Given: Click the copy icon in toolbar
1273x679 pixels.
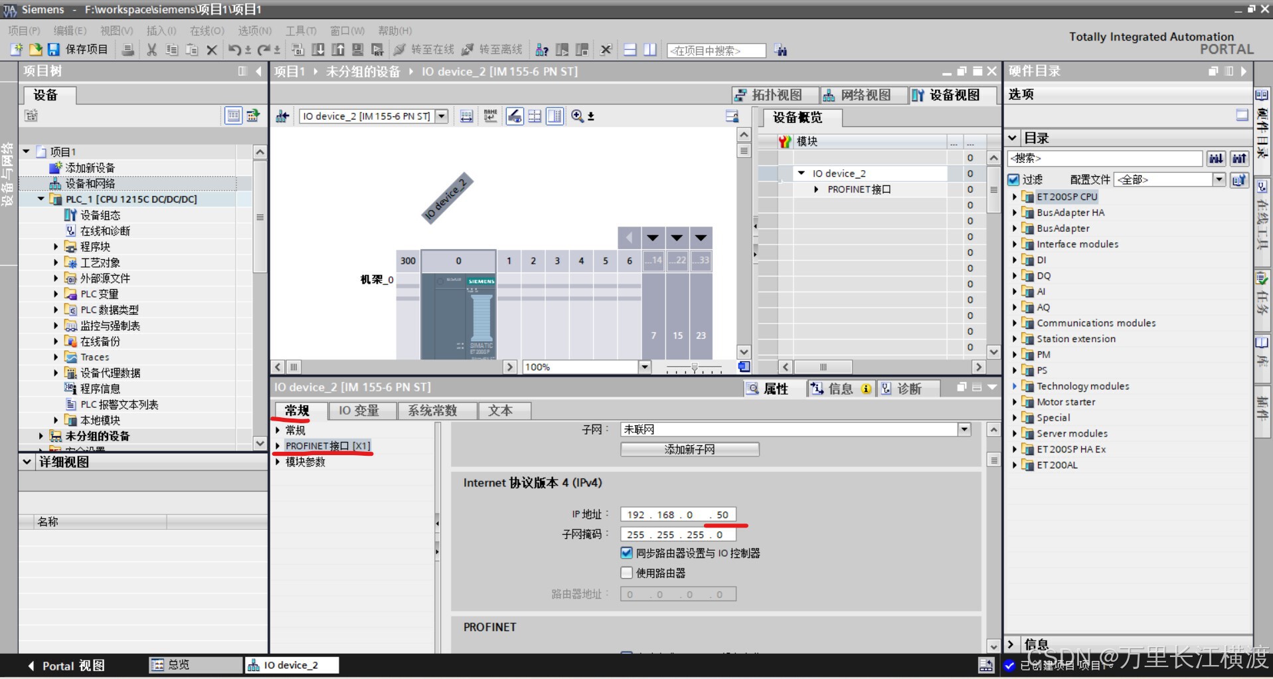Looking at the screenshot, I should point(172,50).
